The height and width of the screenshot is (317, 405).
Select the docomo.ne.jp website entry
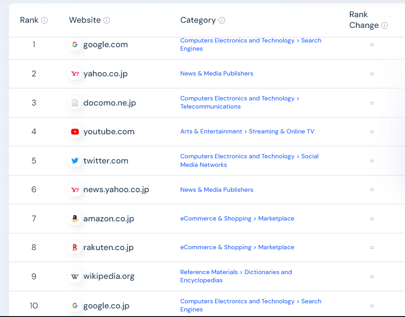[x=110, y=103]
